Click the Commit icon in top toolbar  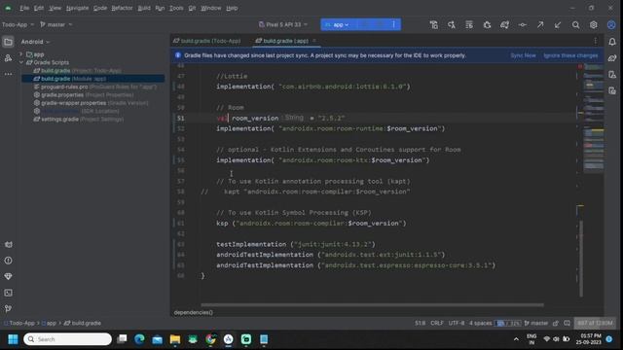tap(523, 24)
